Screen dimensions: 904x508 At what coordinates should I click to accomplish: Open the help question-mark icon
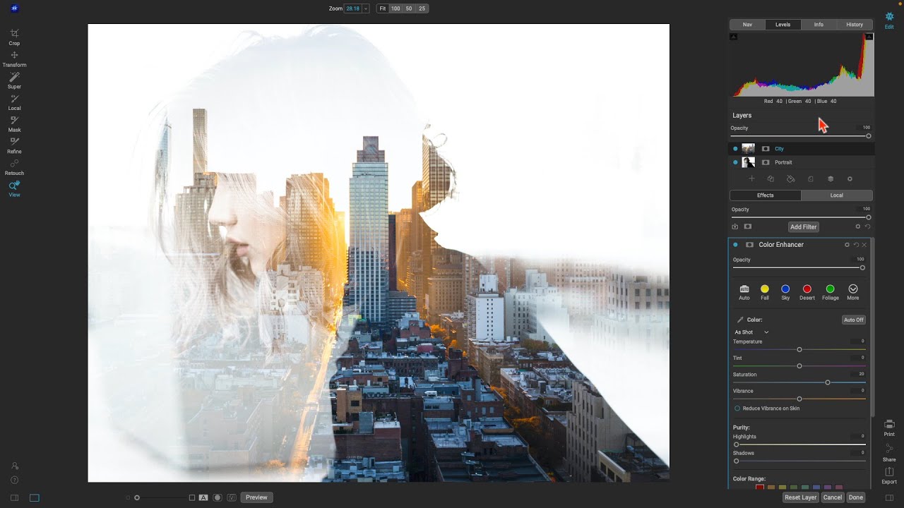click(x=14, y=480)
